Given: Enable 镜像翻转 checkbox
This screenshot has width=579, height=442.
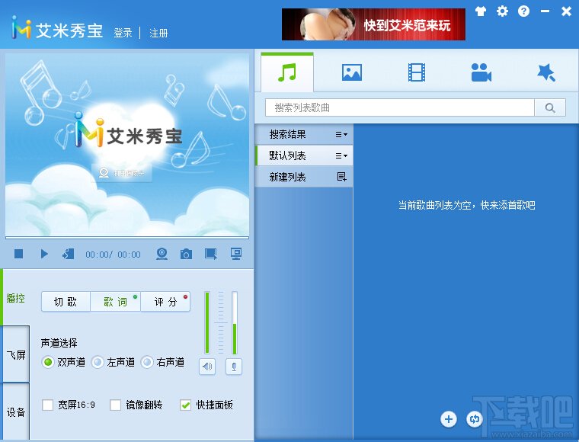Looking at the screenshot, I should 115,405.
